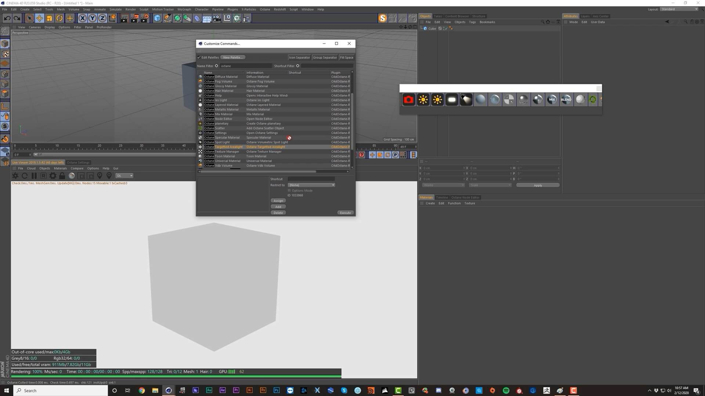Image resolution: width=705 pixels, height=396 pixels.
Task: Enable the Options Mode checkbox
Action: click(289, 191)
